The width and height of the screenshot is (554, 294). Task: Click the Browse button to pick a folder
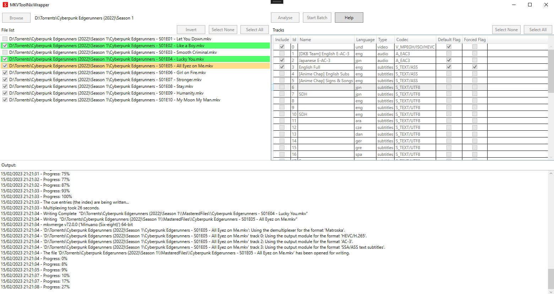16,18
